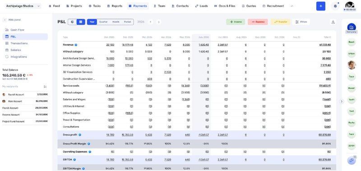The width and height of the screenshot is (361, 171).
Task: Open the Filters button
Action: tap(301, 22)
